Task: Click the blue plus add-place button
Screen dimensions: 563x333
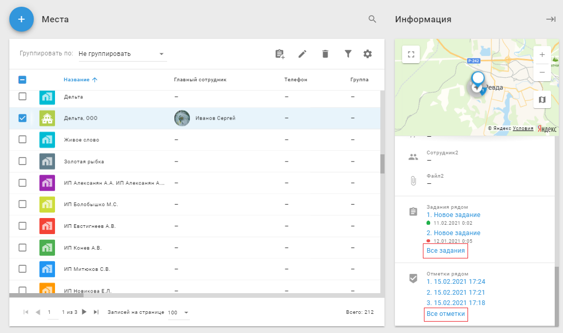Action: tap(22, 19)
